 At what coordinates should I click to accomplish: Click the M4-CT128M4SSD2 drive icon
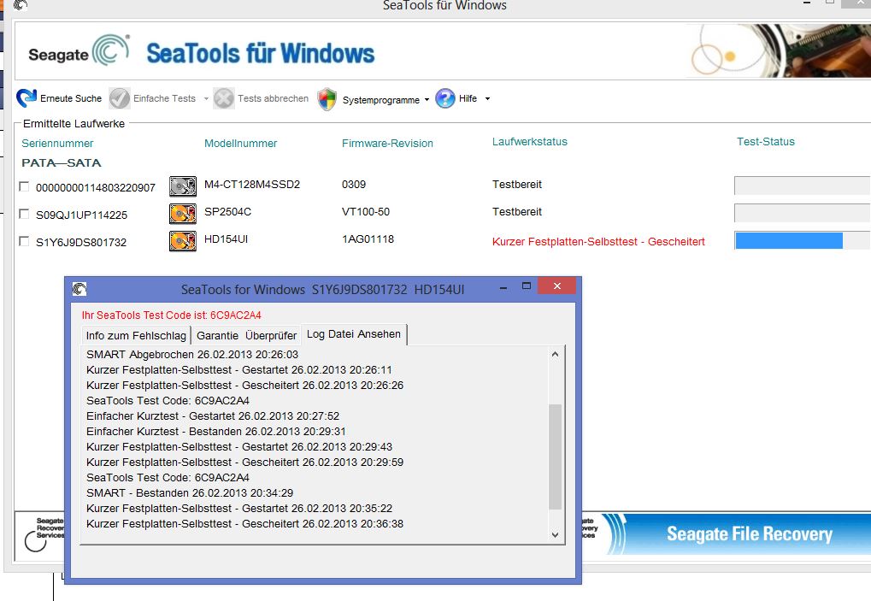(183, 186)
